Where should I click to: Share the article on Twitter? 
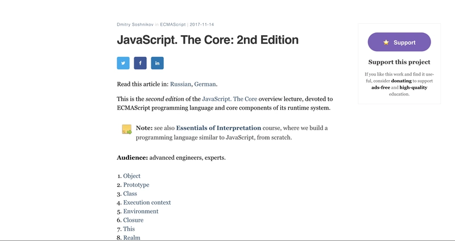click(x=123, y=63)
